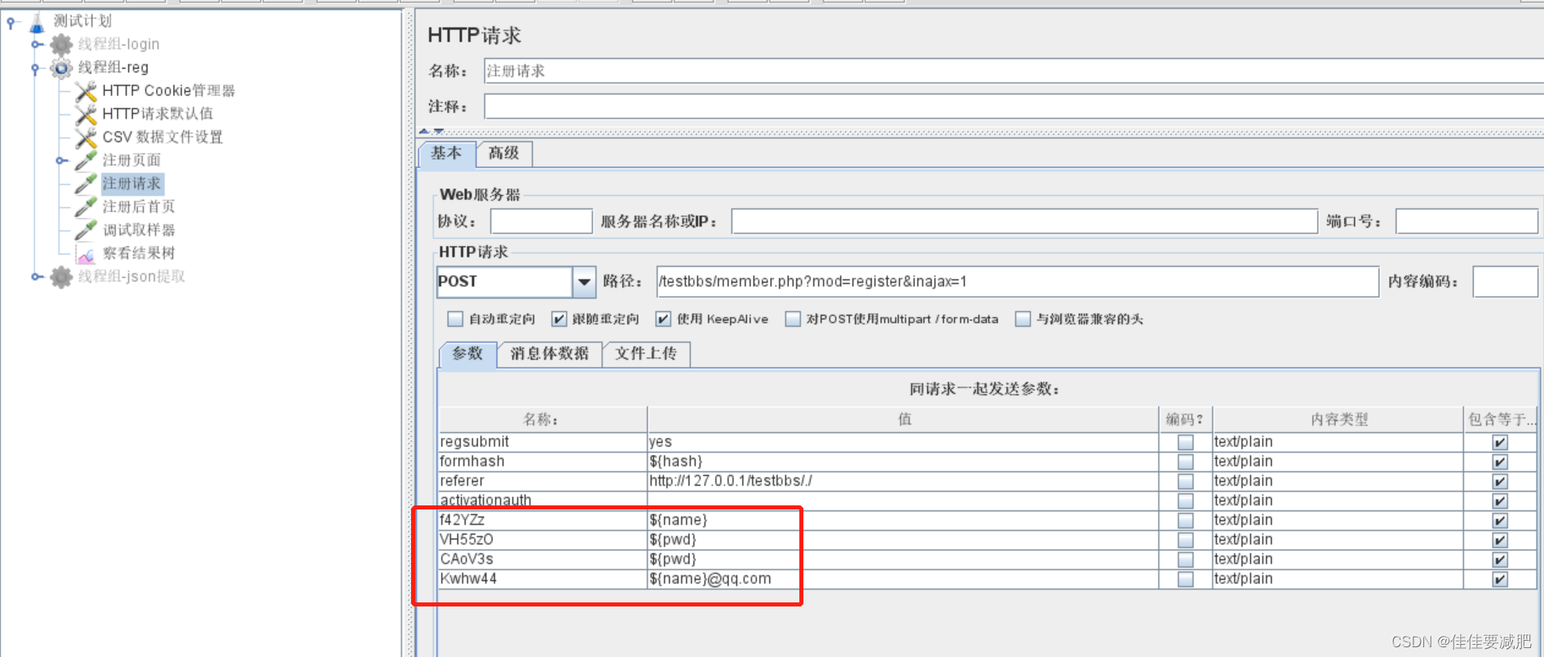The height and width of the screenshot is (657, 1544).
Task: Click the collapse arrows above 基本 tab
Action: [x=431, y=130]
